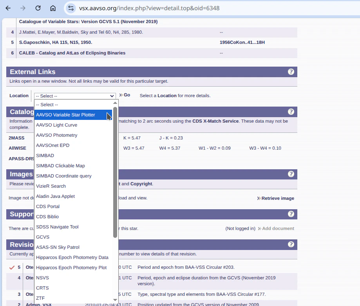This screenshot has width=360, height=306.
Task: Reload the page with the refresh icon
Action: (38, 8)
